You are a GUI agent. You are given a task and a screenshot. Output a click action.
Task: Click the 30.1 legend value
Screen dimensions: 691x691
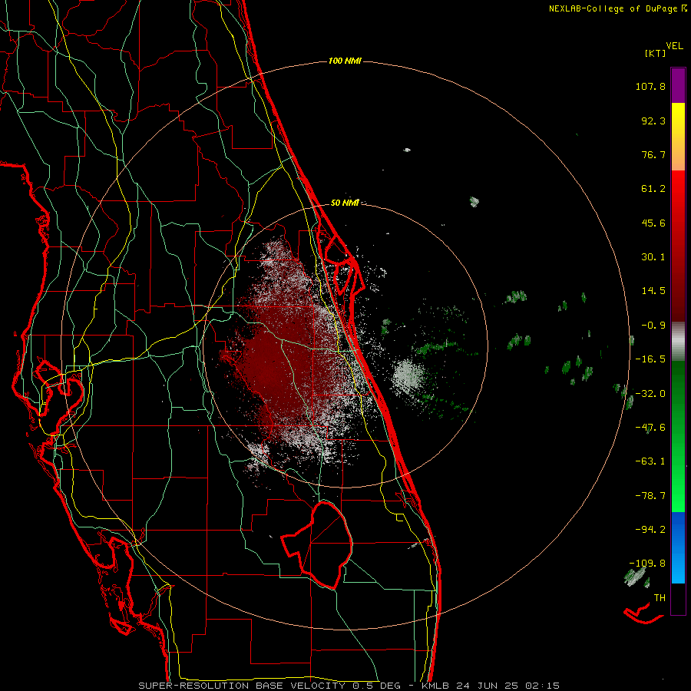tap(653, 257)
